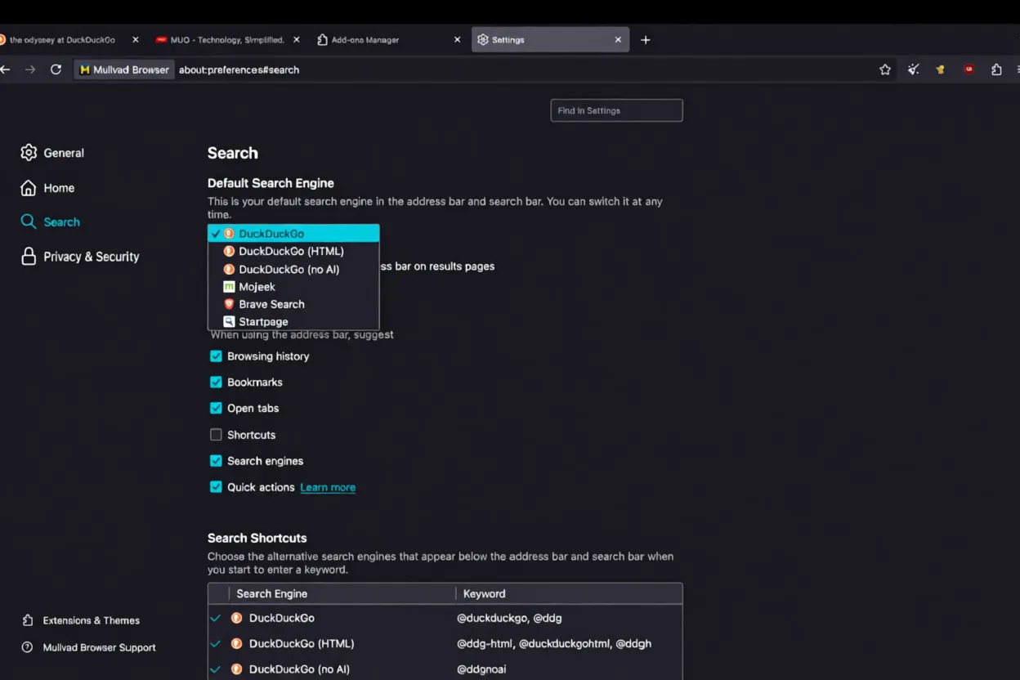Click the Mojeek icon in dropdown
This screenshot has height=680, width=1020.
[x=229, y=287]
